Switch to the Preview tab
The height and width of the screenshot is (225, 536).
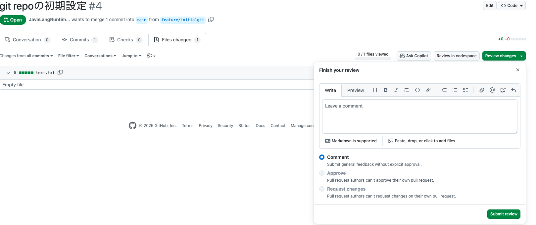(356, 90)
